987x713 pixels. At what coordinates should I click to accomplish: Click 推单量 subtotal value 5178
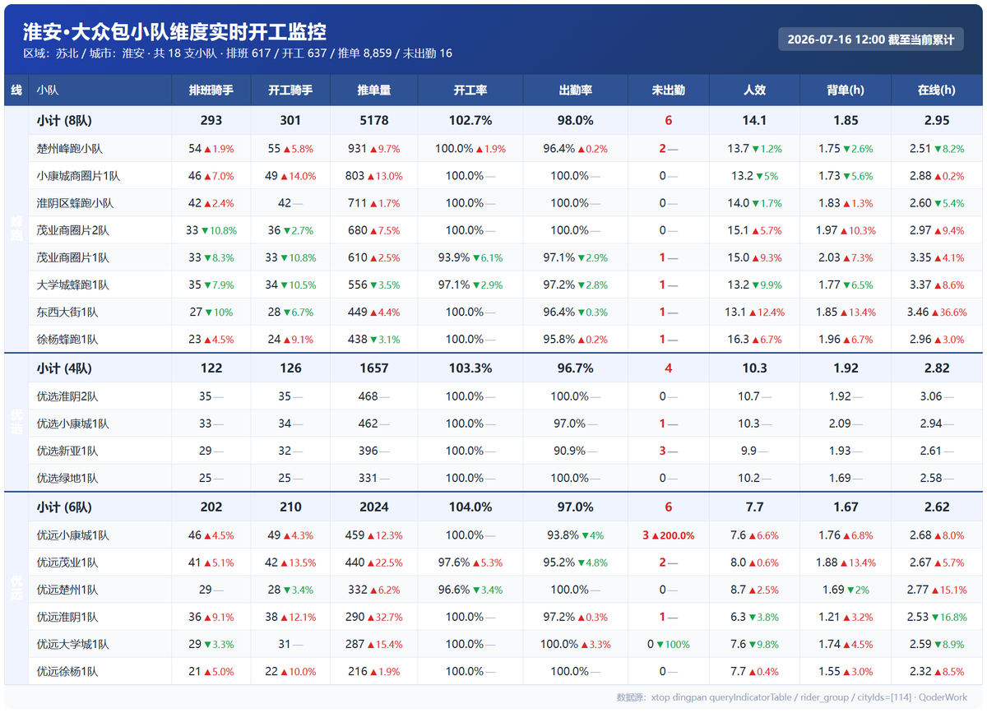373,120
